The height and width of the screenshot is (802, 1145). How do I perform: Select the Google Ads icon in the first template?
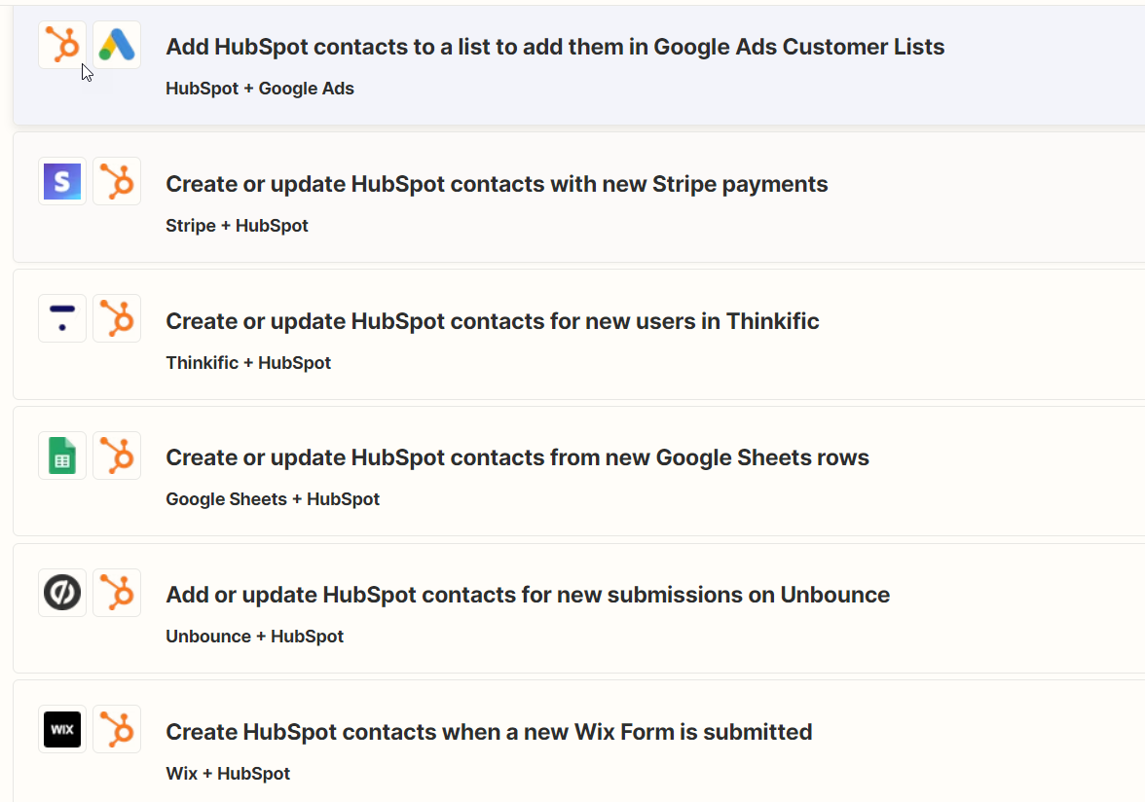(117, 44)
